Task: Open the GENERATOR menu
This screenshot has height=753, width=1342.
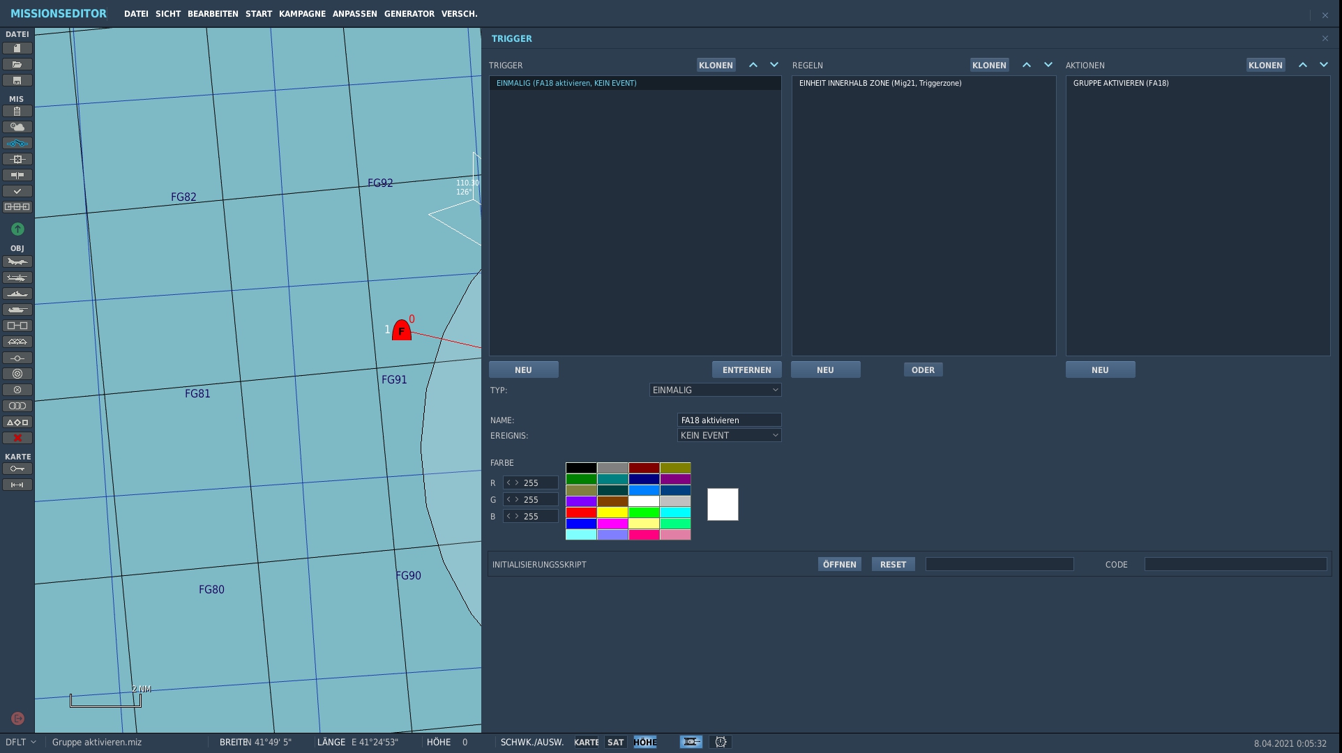Action: click(409, 14)
